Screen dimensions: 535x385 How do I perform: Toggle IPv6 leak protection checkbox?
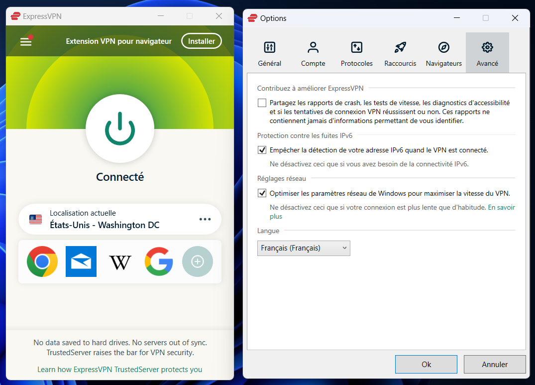click(262, 150)
